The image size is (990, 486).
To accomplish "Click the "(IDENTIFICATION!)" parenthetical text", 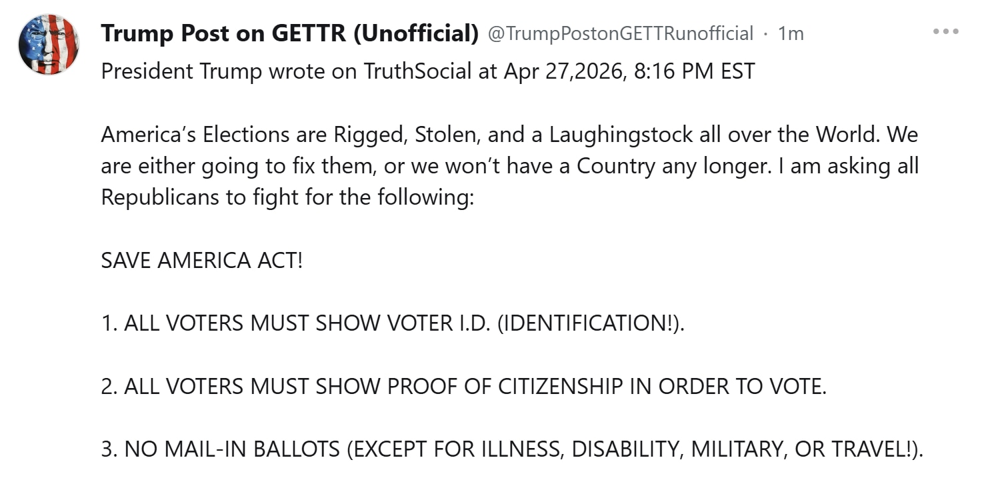I will [x=591, y=323].
